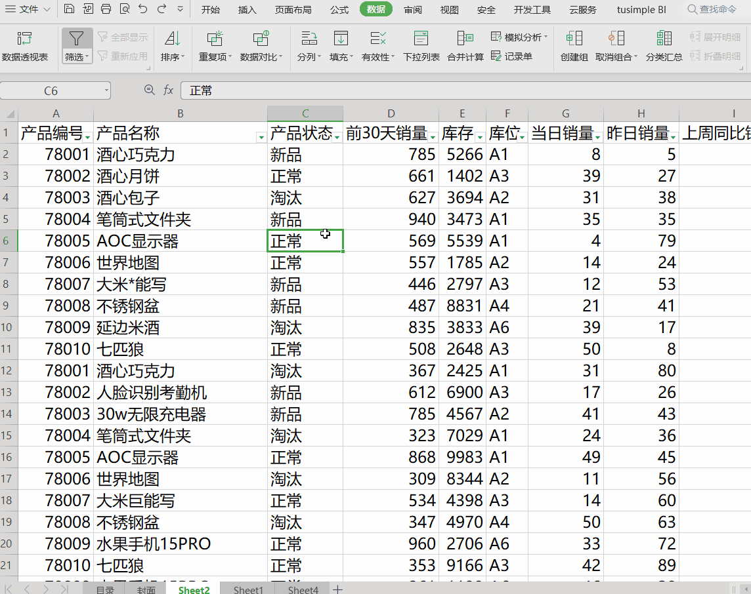Switch to the 审阅 ribbon tab

tap(413, 10)
